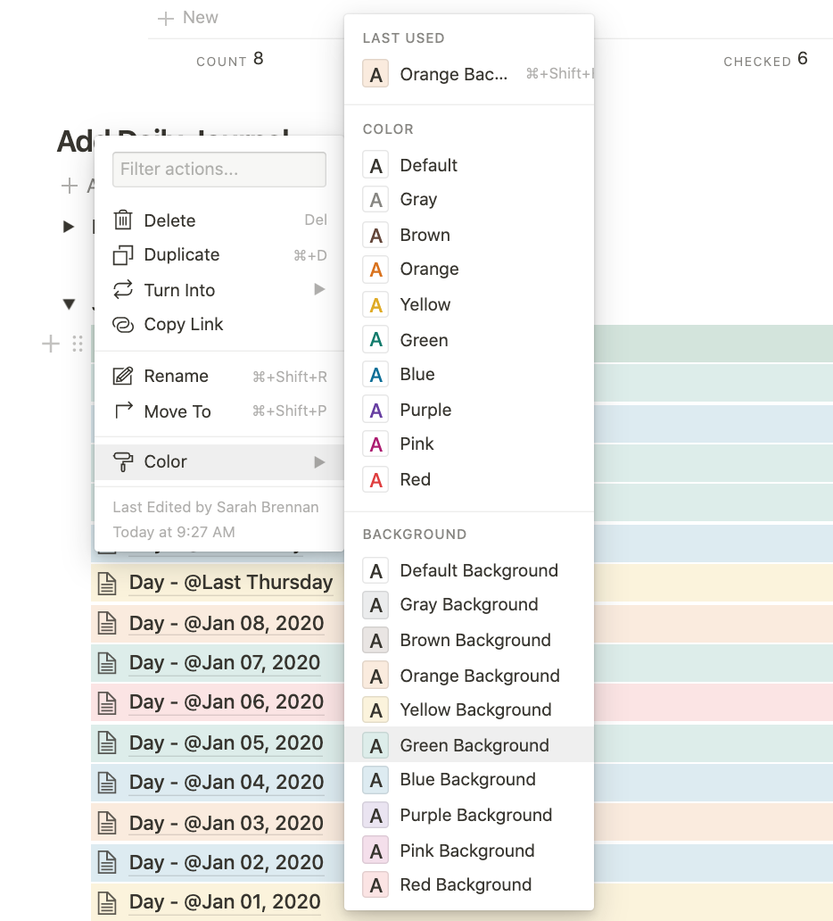Click the page icon for Day - @Last Thursday
The width and height of the screenshot is (833, 921).
(107, 584)
